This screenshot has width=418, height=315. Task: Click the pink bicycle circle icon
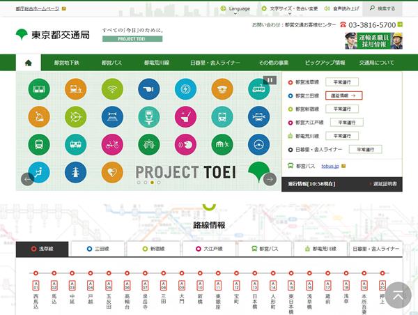[x=112, y=144]
